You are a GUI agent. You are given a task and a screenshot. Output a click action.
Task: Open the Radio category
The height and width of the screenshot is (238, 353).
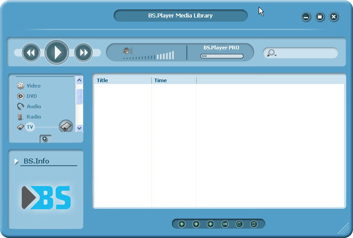pos(33,117)
